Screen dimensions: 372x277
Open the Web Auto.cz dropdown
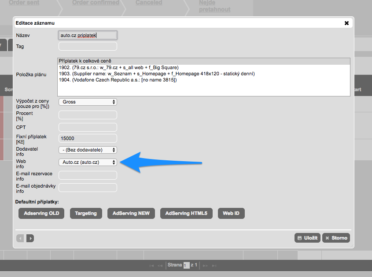pyautogui.click(x=88, y=163)
